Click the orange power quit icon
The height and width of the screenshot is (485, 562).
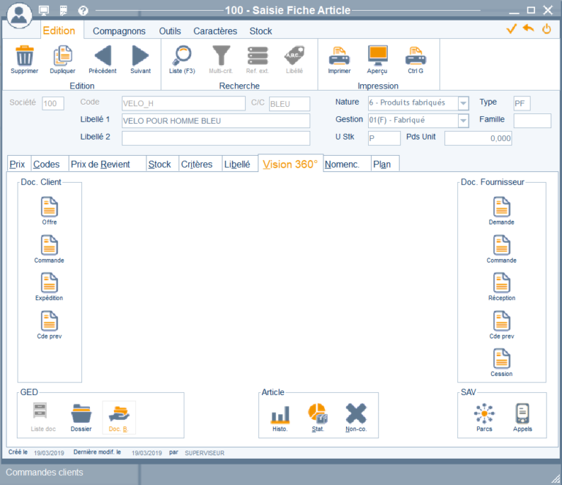[546, 29]
